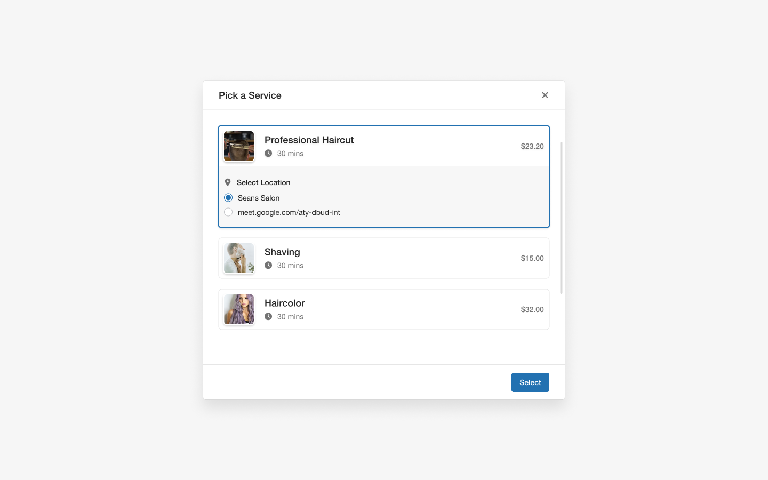
Task: Click the service list scrollbar
Action: (x=561, y=218)
